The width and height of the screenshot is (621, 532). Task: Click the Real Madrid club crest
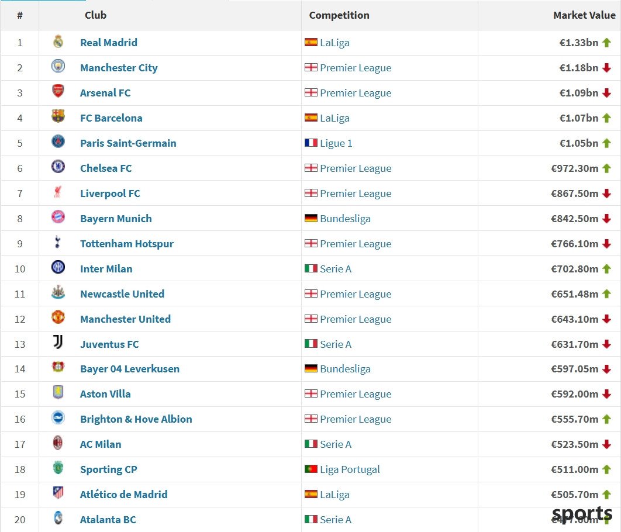58,41
